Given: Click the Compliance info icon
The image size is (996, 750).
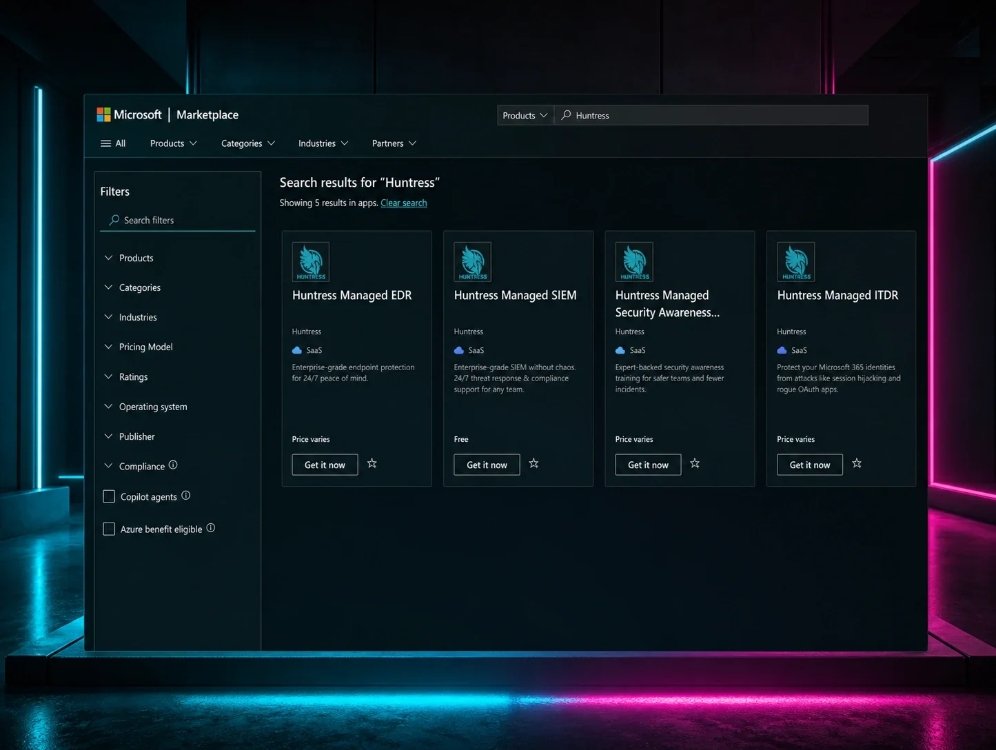Looking at the screenshot, I should 173,465.
